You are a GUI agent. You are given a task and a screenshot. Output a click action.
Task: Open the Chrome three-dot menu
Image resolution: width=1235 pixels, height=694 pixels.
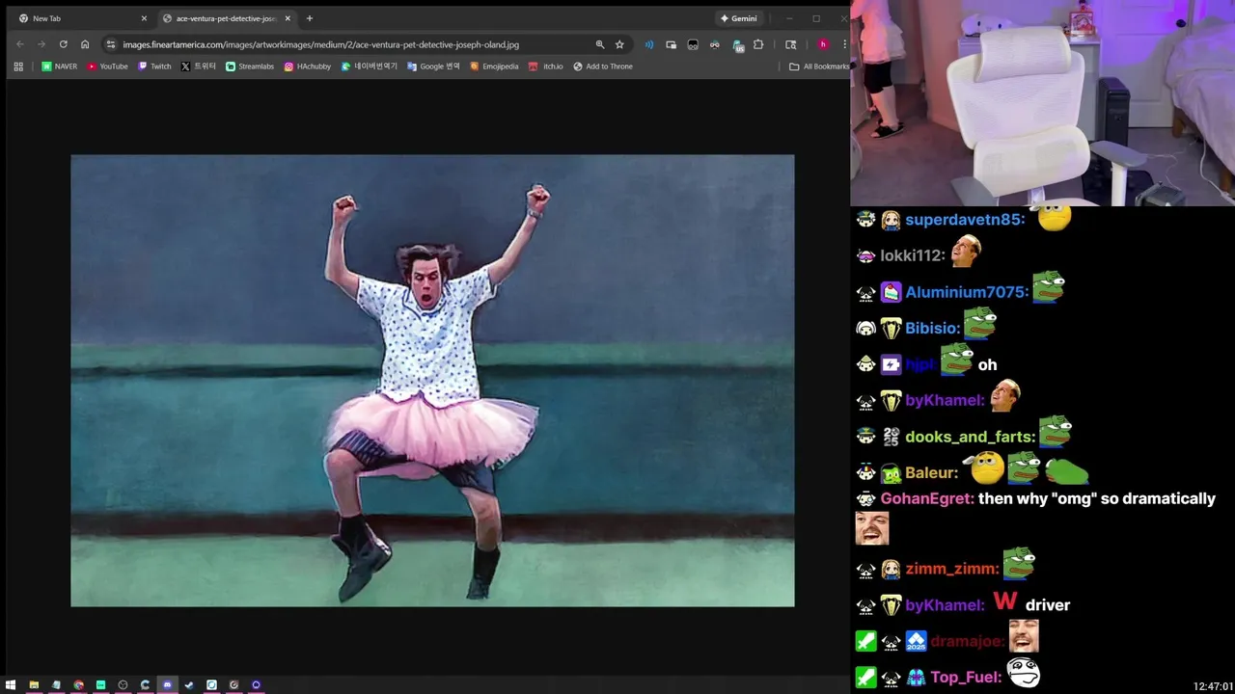(844, 44)
